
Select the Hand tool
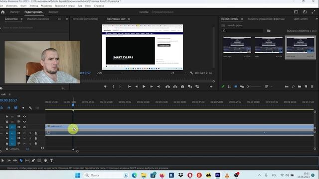45,161
